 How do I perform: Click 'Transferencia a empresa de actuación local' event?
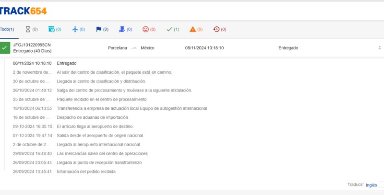132,108
